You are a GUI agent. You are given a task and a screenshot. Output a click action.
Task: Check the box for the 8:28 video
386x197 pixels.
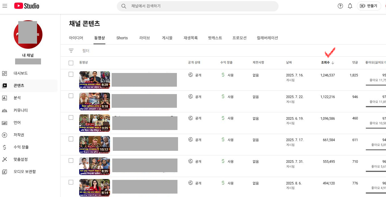(71, 74)
